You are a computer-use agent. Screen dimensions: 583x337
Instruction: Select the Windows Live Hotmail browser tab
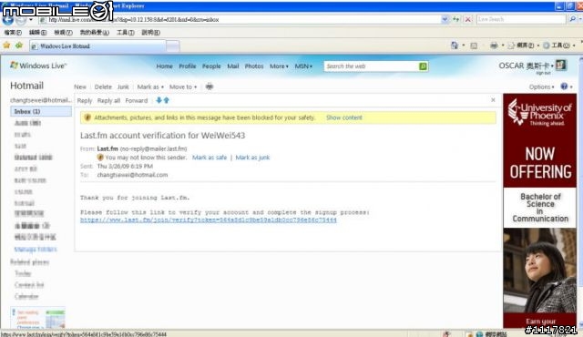[97, 46]
